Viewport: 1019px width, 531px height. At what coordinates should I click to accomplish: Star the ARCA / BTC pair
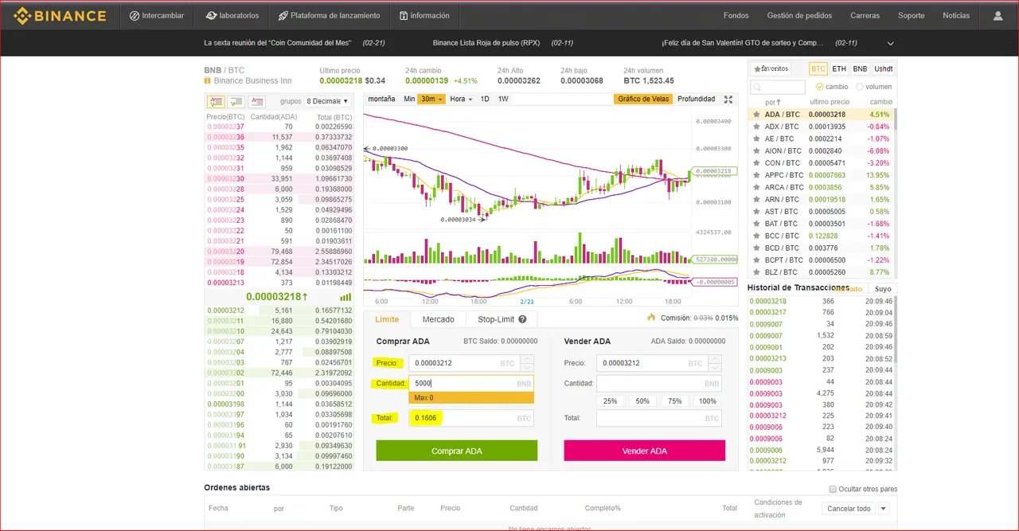pos(757,187)
